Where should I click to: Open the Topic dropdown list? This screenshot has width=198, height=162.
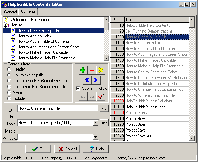tap(96, 123)
